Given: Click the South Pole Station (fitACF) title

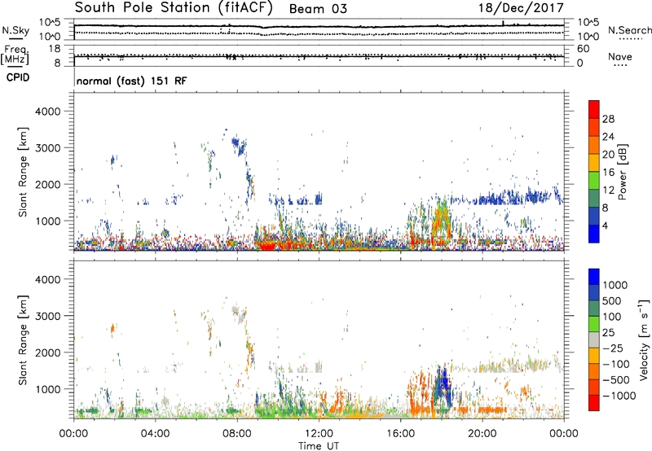Looking at the screenshot, I should point(174,8).
